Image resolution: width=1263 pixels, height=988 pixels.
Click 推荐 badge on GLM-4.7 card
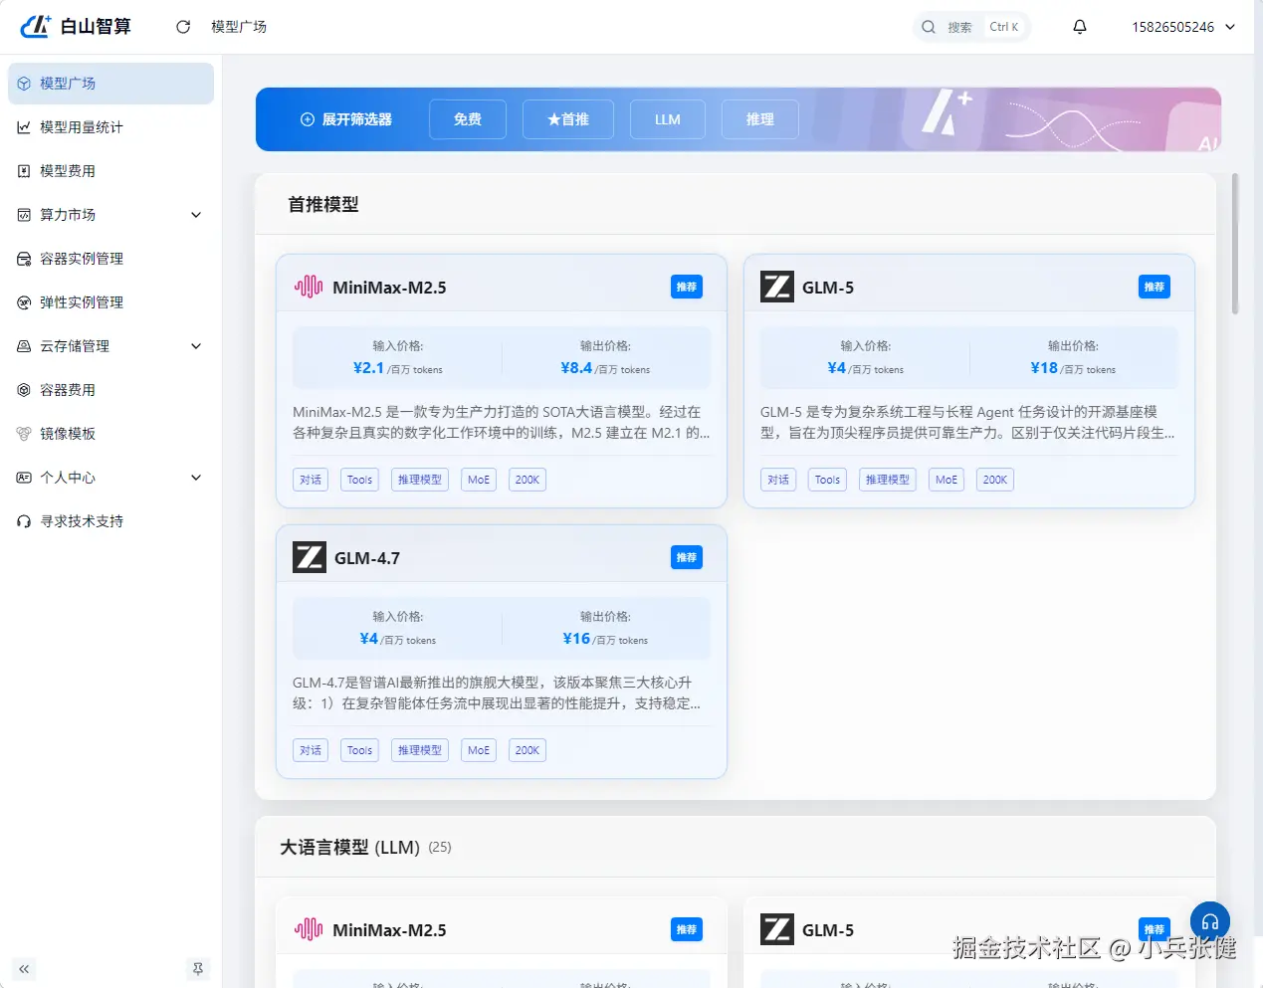[687, 557]
